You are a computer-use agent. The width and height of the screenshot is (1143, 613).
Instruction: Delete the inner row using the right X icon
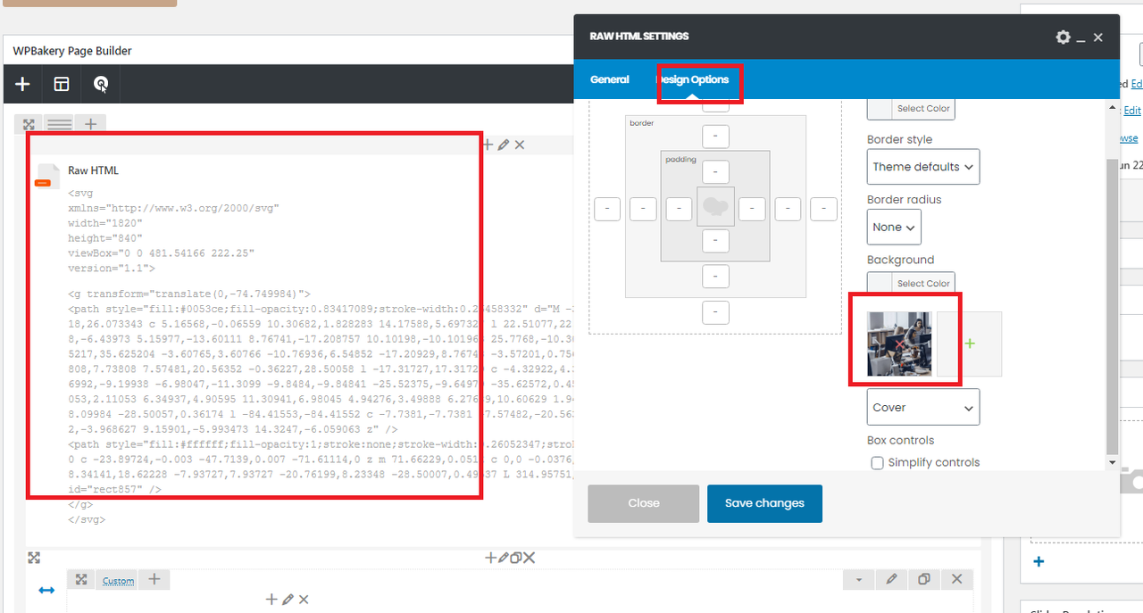[x=957, y=580]
